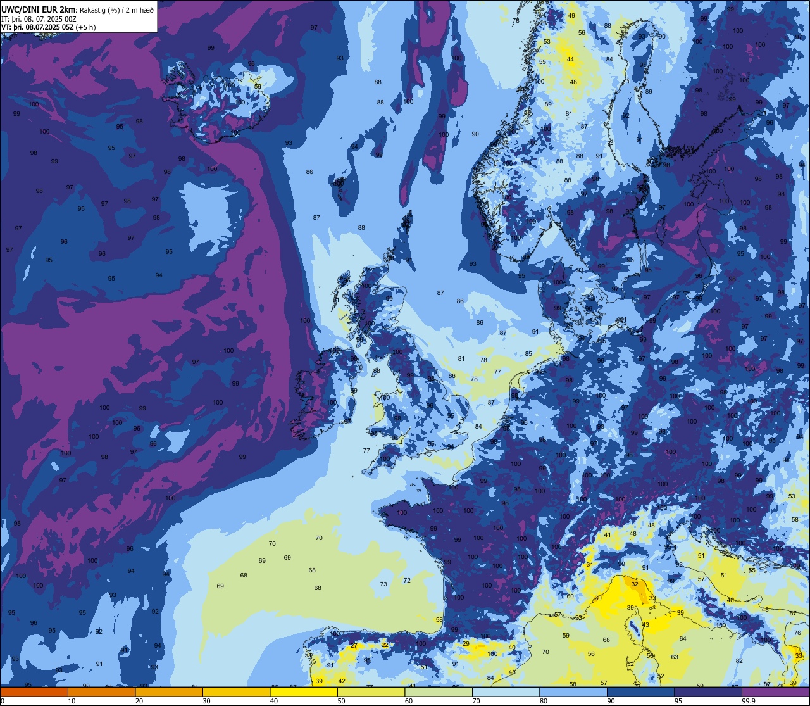The image size is (810, 706).
Task: Click the 'Rakastig (%) í 2 m hæð' label
Action: [116, 9]
